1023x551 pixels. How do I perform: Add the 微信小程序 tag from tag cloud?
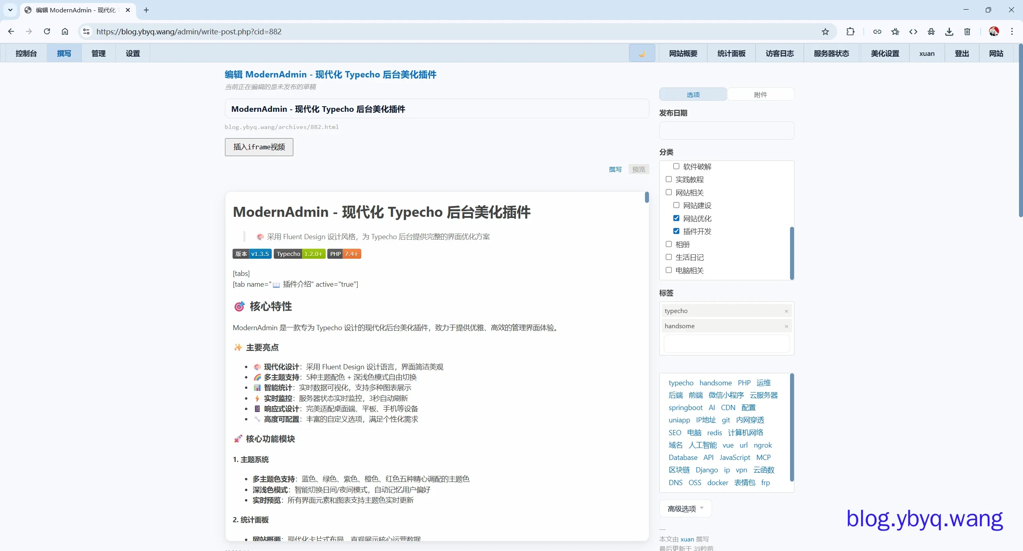[726, 395]
